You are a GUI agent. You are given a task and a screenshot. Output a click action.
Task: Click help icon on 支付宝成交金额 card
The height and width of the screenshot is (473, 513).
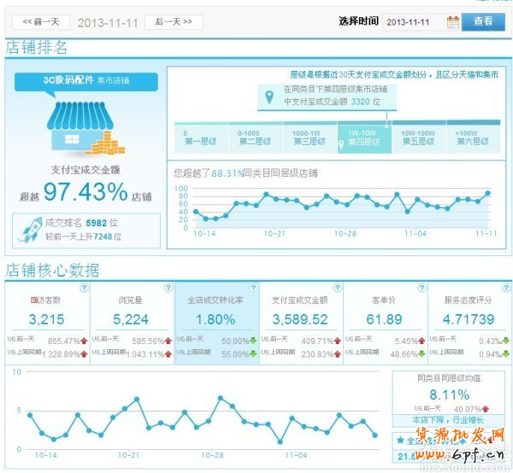(x=334, y=289)
